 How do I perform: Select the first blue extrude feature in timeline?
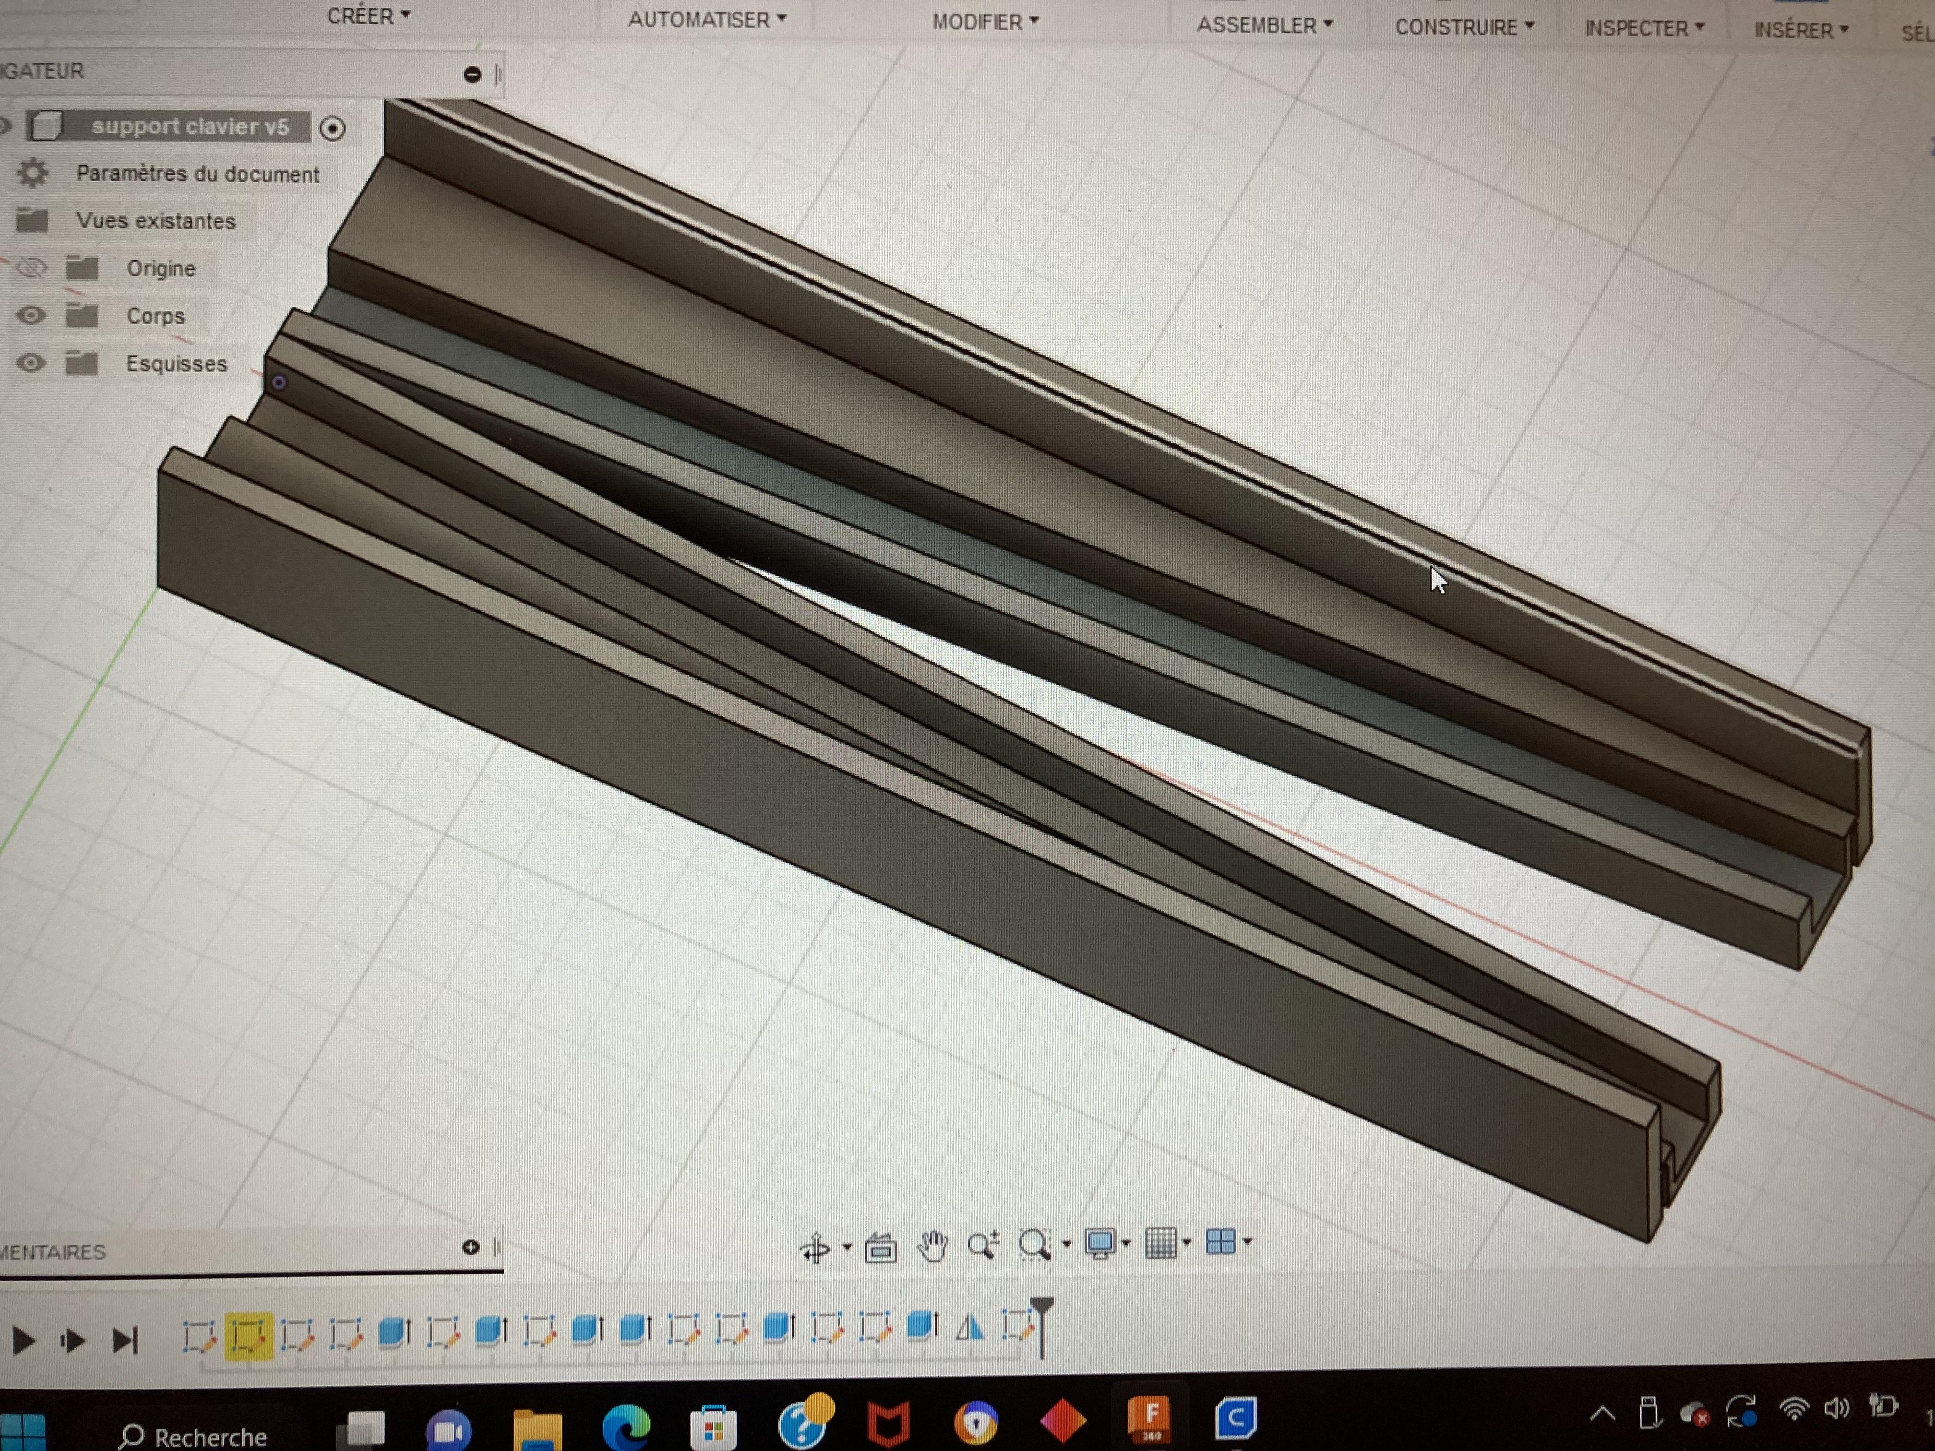[x=394, y=1332]
